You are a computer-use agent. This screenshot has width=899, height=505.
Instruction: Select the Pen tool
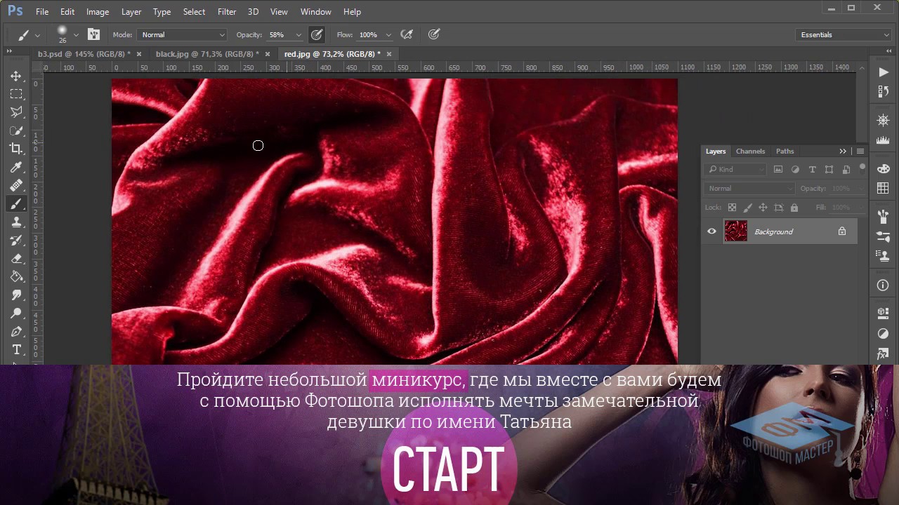pos(16,331)
